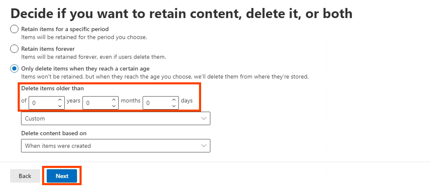This screenshot has width=430, height=186.
Task: Decrease the years value with down arrow
Action: click(60, 106)
